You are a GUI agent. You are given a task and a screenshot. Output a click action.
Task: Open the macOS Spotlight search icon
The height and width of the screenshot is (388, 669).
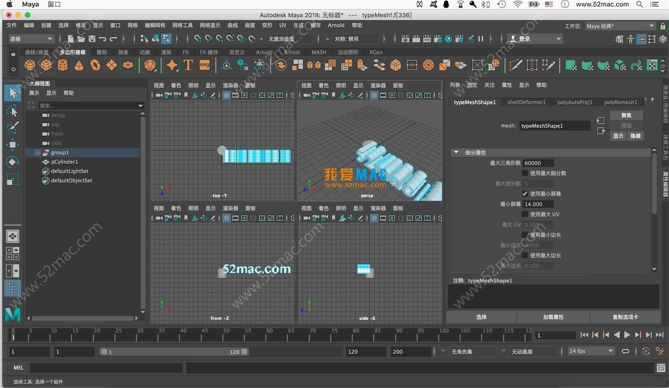[x=640, y=4]
